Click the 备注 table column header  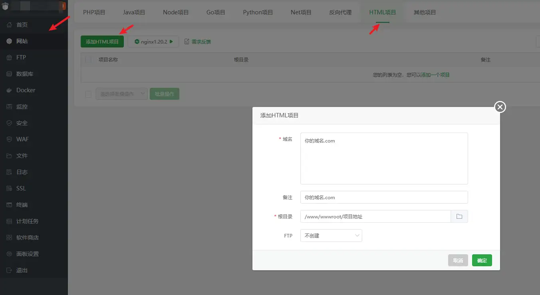coord(486,59)
